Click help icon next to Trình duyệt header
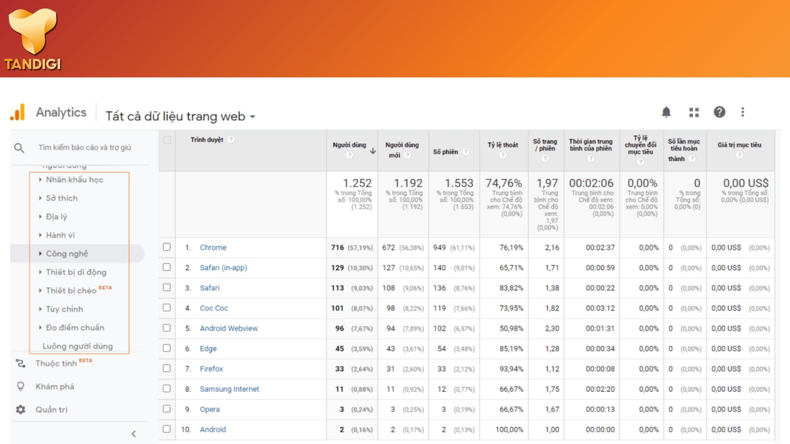Viewport: 790px width, 444px height. click(231, 139)
